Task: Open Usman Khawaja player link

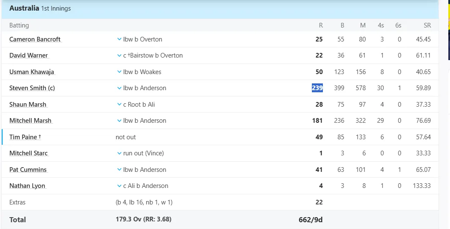Action: [x=32, y=72]
